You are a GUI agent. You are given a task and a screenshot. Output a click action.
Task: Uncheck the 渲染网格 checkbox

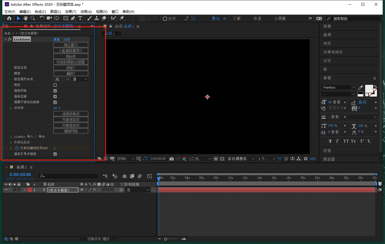(55, 91)
